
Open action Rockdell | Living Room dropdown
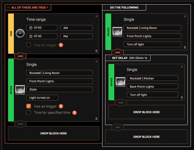pyautogui.click(x=152, y=28)
